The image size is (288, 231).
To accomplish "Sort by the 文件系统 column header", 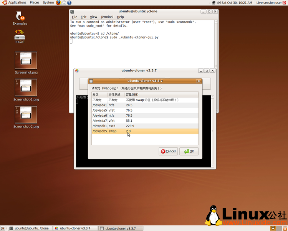I will 116,95.
